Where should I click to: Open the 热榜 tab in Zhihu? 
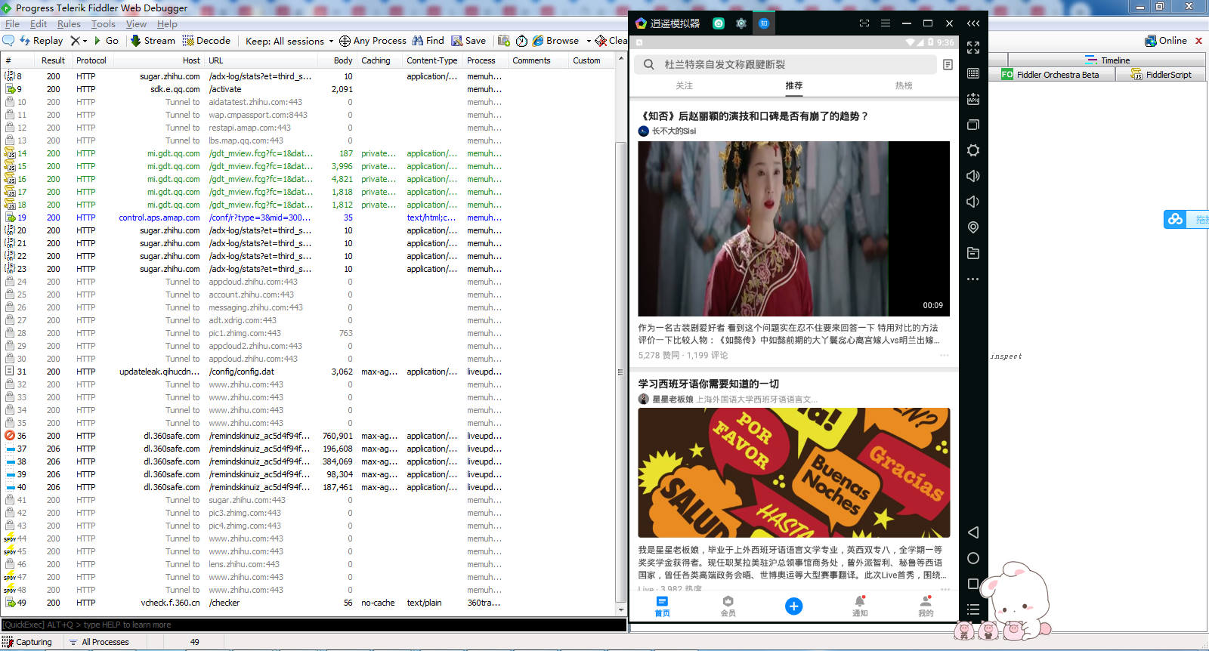[904, 86]
